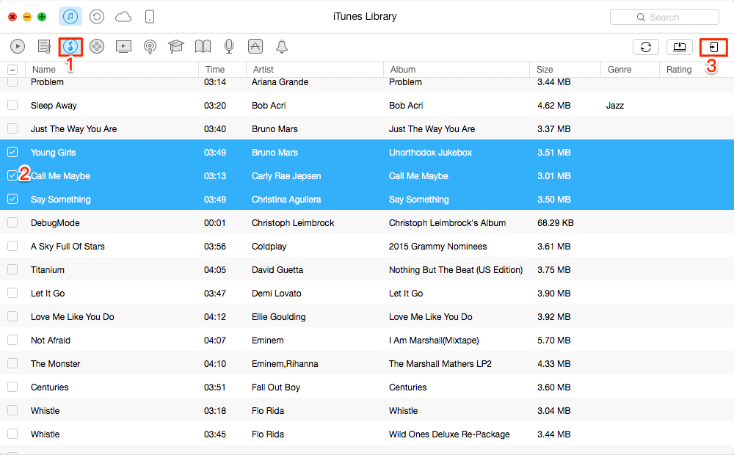The image size is (734, 455).
Task: Click artist Fall Out Boy
Action: (x=276, y=387)
